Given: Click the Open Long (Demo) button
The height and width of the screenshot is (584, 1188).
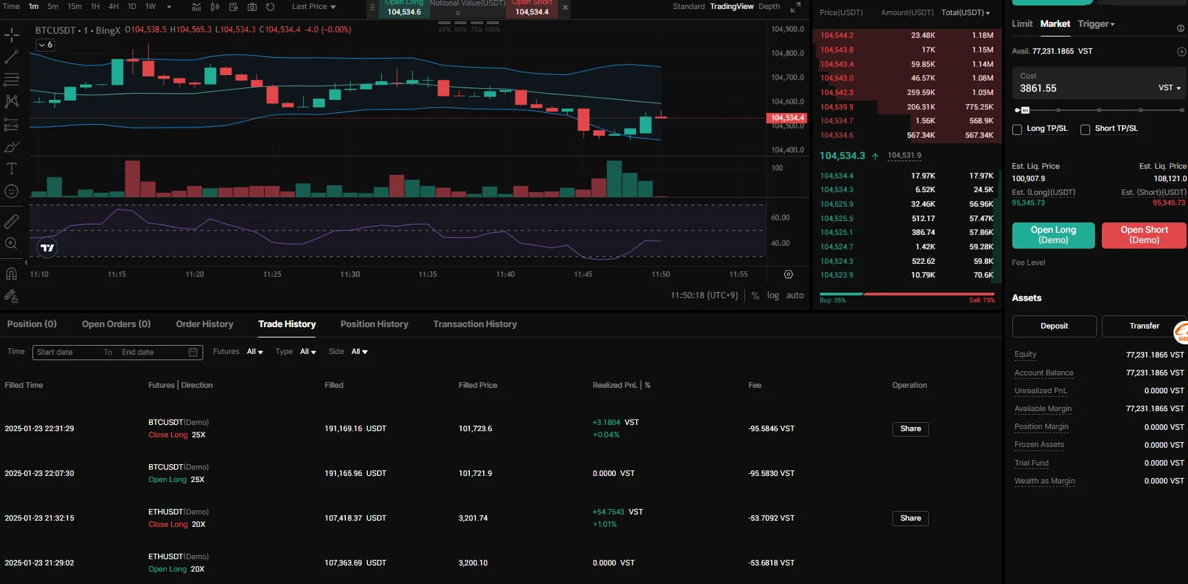Looking at the screenshot, I should [x=1053, y=236].
